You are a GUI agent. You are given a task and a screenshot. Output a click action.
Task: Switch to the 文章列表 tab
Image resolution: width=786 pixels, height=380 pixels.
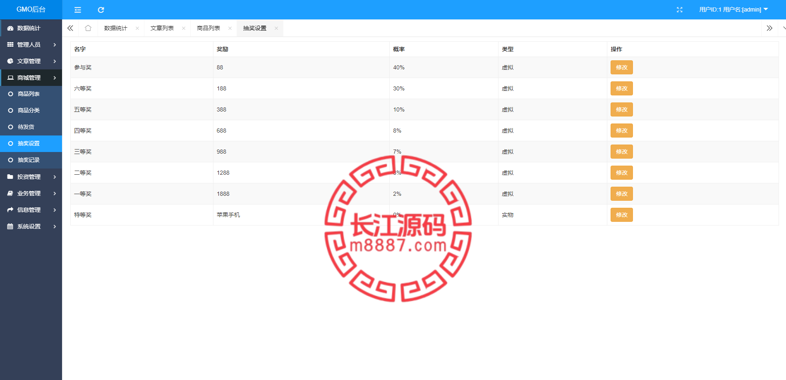[162, 28]
